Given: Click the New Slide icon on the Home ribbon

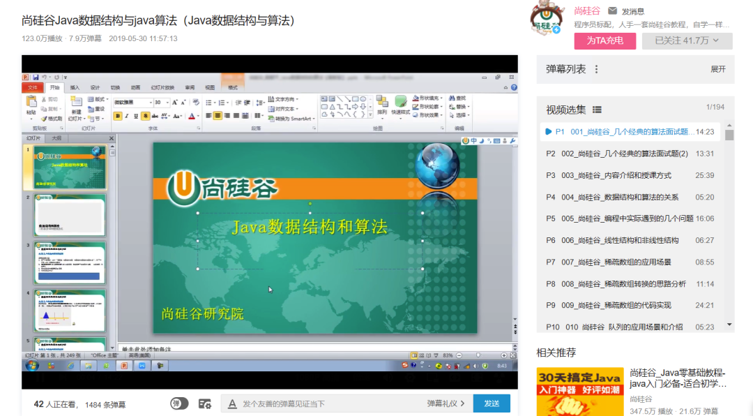Looking at the screenshot, I should point(77,101).
